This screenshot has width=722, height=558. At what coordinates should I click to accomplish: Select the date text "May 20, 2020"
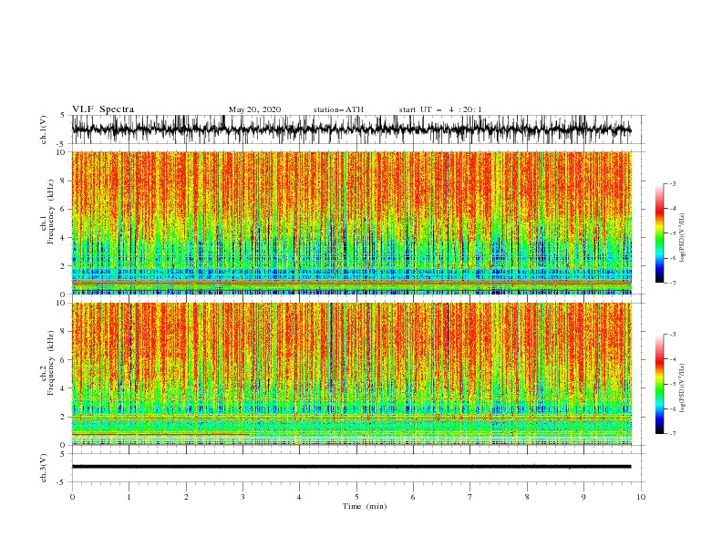[x=254, y=109]
